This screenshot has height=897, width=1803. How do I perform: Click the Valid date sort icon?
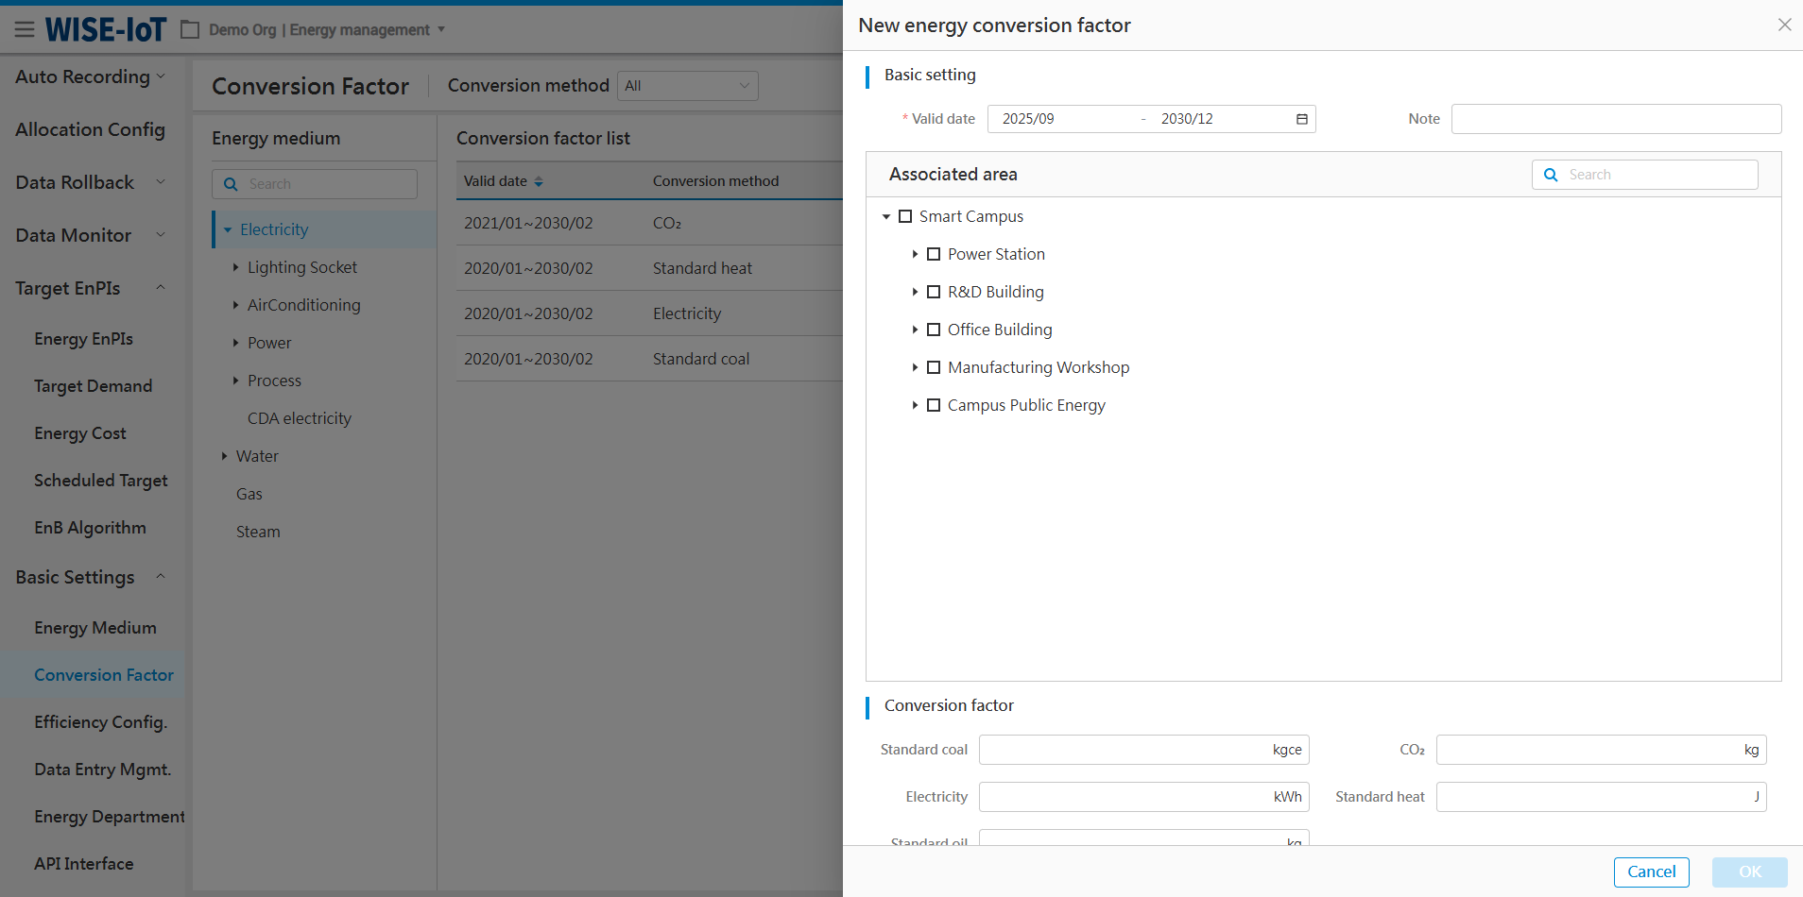click(x=539, y=181)
